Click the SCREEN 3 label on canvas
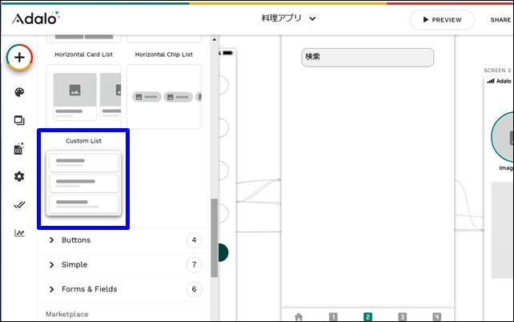 pos(497,70)
